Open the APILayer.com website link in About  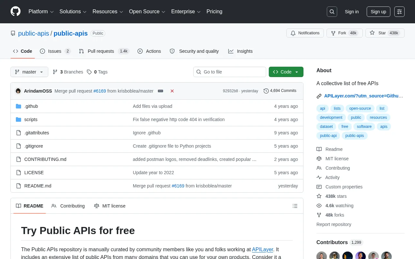tap(363, 96)
